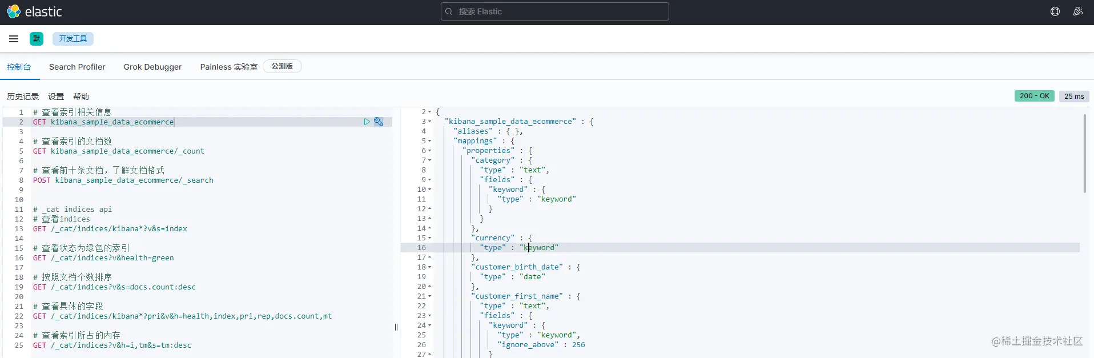Collapse the mappings block at line 5
Image resolution: width=1094 pixels, height=358 pixels.
coord(430,141)
